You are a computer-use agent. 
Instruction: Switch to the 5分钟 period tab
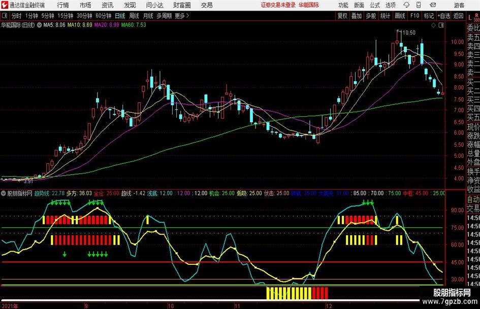[x=48, y=16]
